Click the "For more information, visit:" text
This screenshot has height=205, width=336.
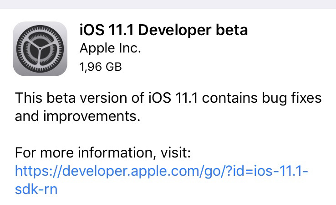click(102, 153)
